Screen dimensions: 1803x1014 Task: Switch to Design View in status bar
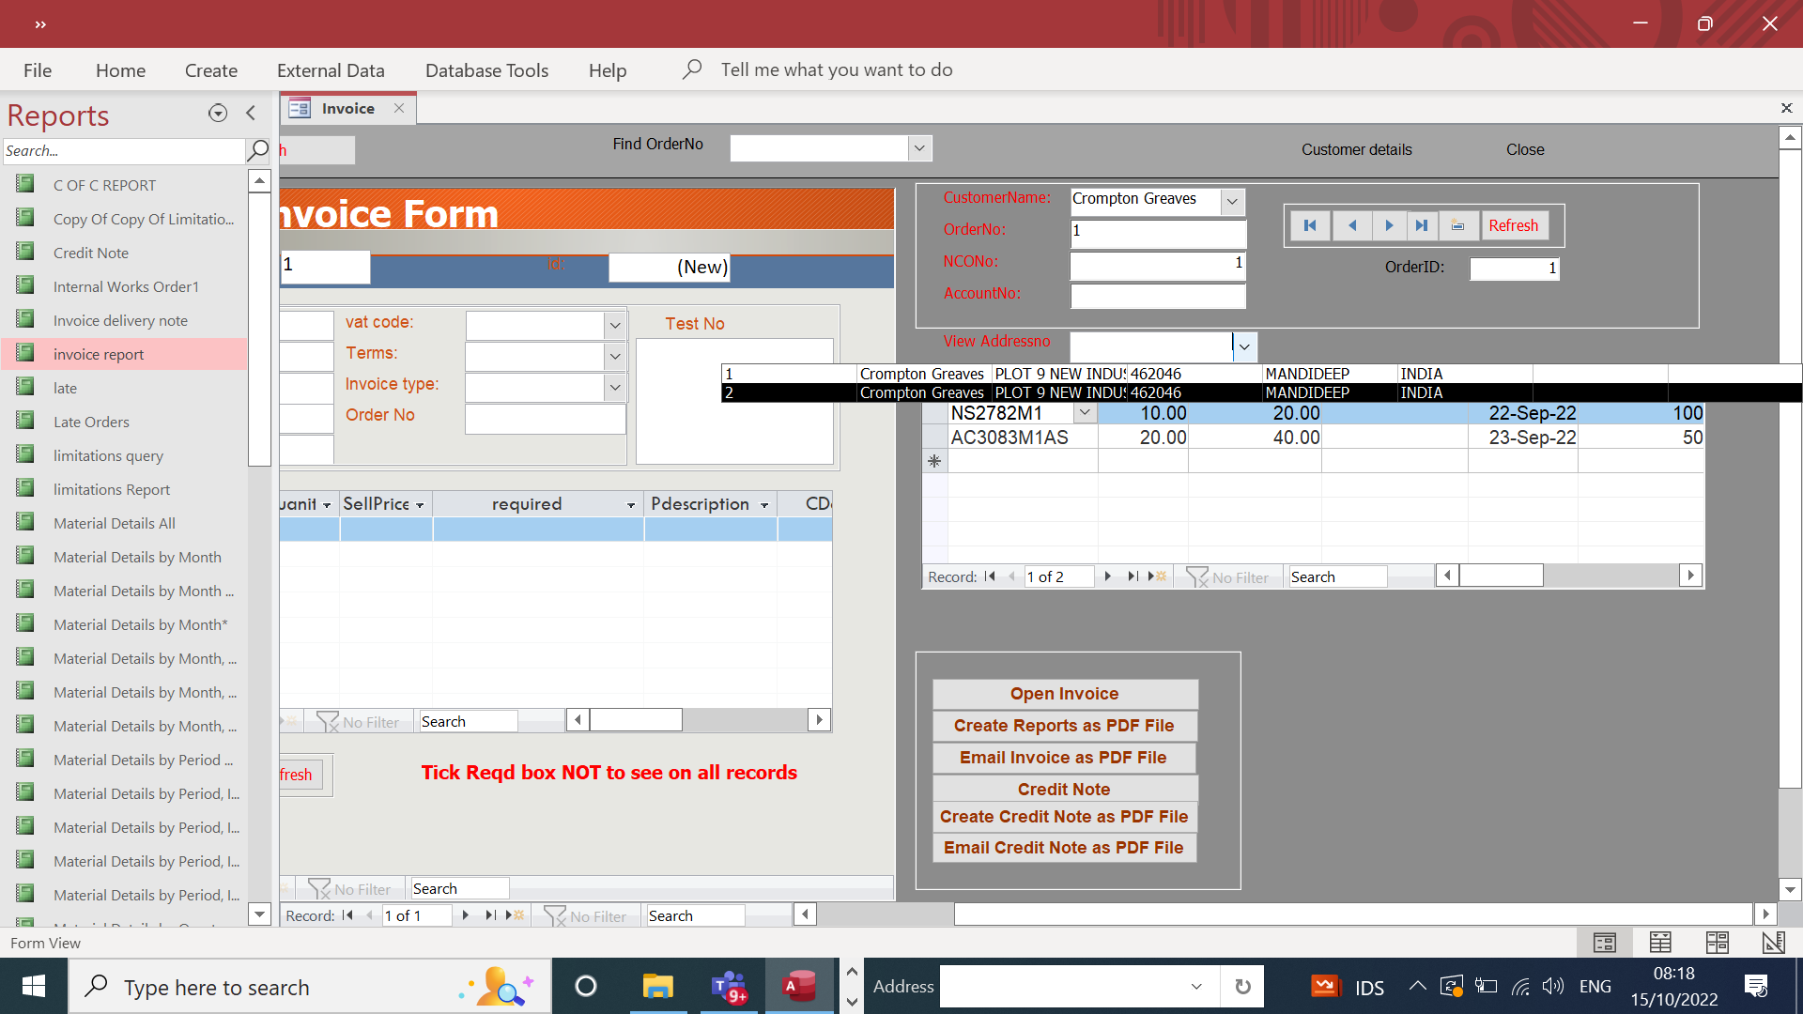(1773, 942)
